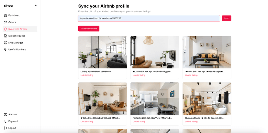Click the FAQ Manager question mark icon

click(x=6, y=43)
